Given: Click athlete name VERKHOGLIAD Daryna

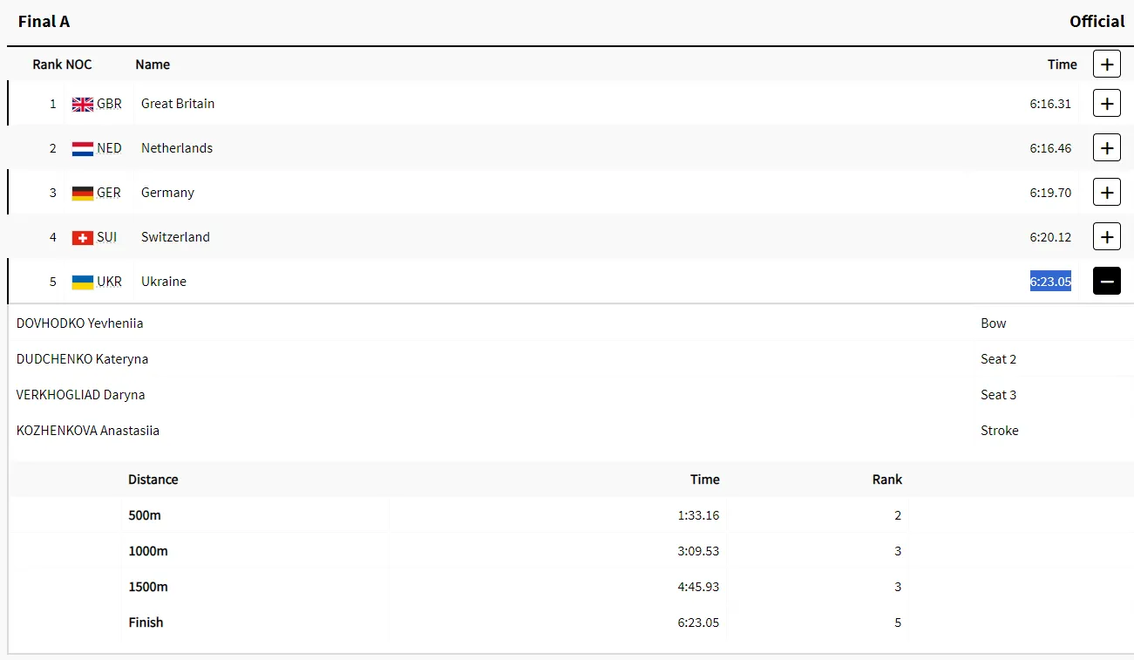Looking at the screenshot, I should (x=81, y=395).
